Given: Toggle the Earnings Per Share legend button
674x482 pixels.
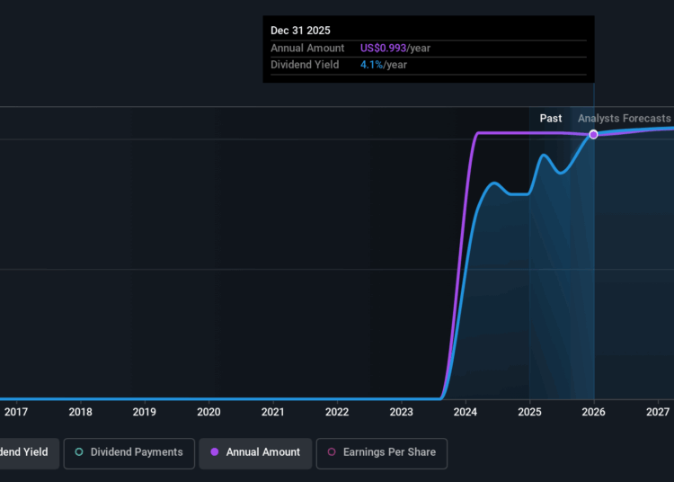Looking at the screenshot, I should click(382, 453).
